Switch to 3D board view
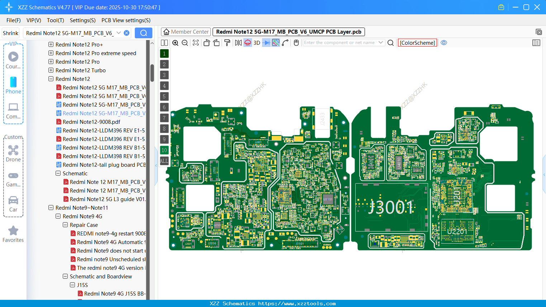 point(256,43)
